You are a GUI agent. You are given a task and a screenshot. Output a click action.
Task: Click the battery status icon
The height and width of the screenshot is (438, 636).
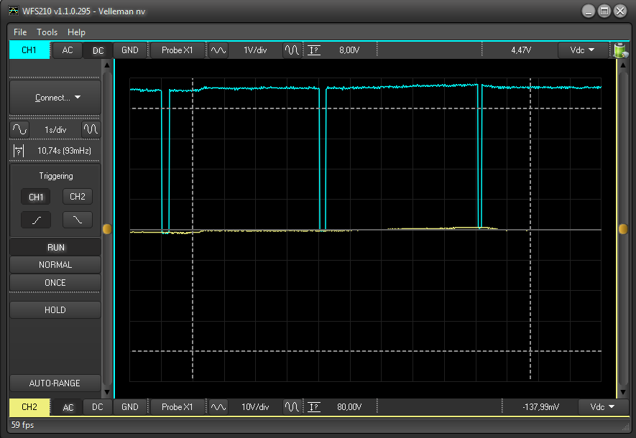619,50
